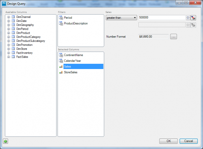This screenshot has height=149, width=203.
Task: Select CalendarYear in Selected Columns
Action: 72,61
